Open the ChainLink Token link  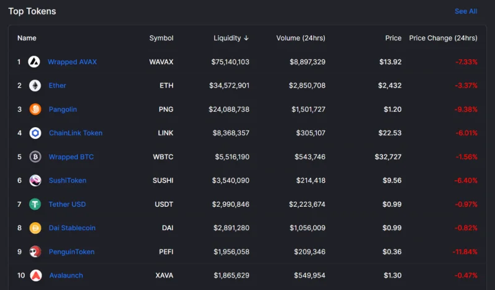75,133
